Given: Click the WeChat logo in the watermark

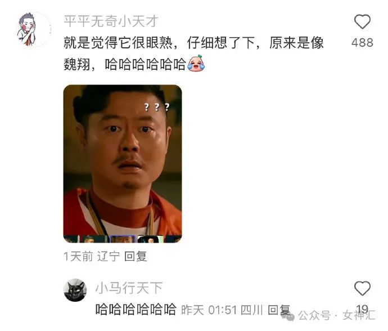Looking at the screenshot, I should pyautogui.click(x=288, y=315).
